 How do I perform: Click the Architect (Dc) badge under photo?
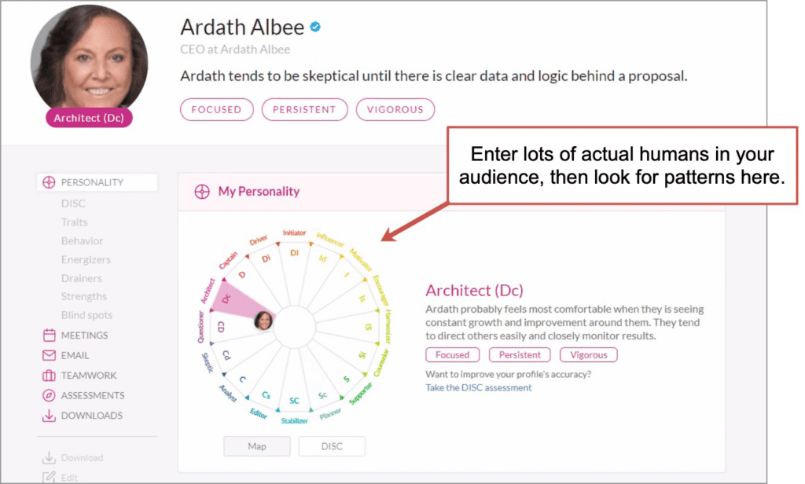89,118
